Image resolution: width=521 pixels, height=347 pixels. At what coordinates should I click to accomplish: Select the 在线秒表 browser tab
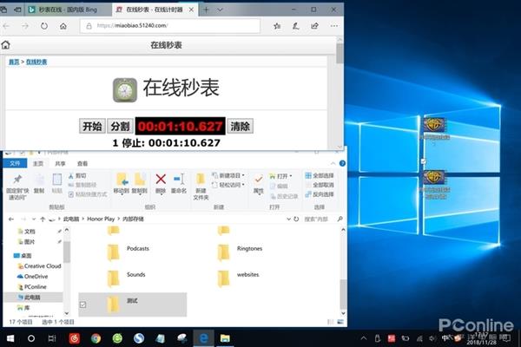(155, 10)
